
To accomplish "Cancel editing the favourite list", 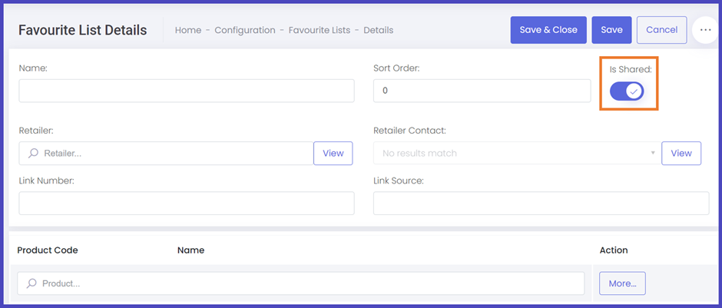I will click(x=661, y=30).
